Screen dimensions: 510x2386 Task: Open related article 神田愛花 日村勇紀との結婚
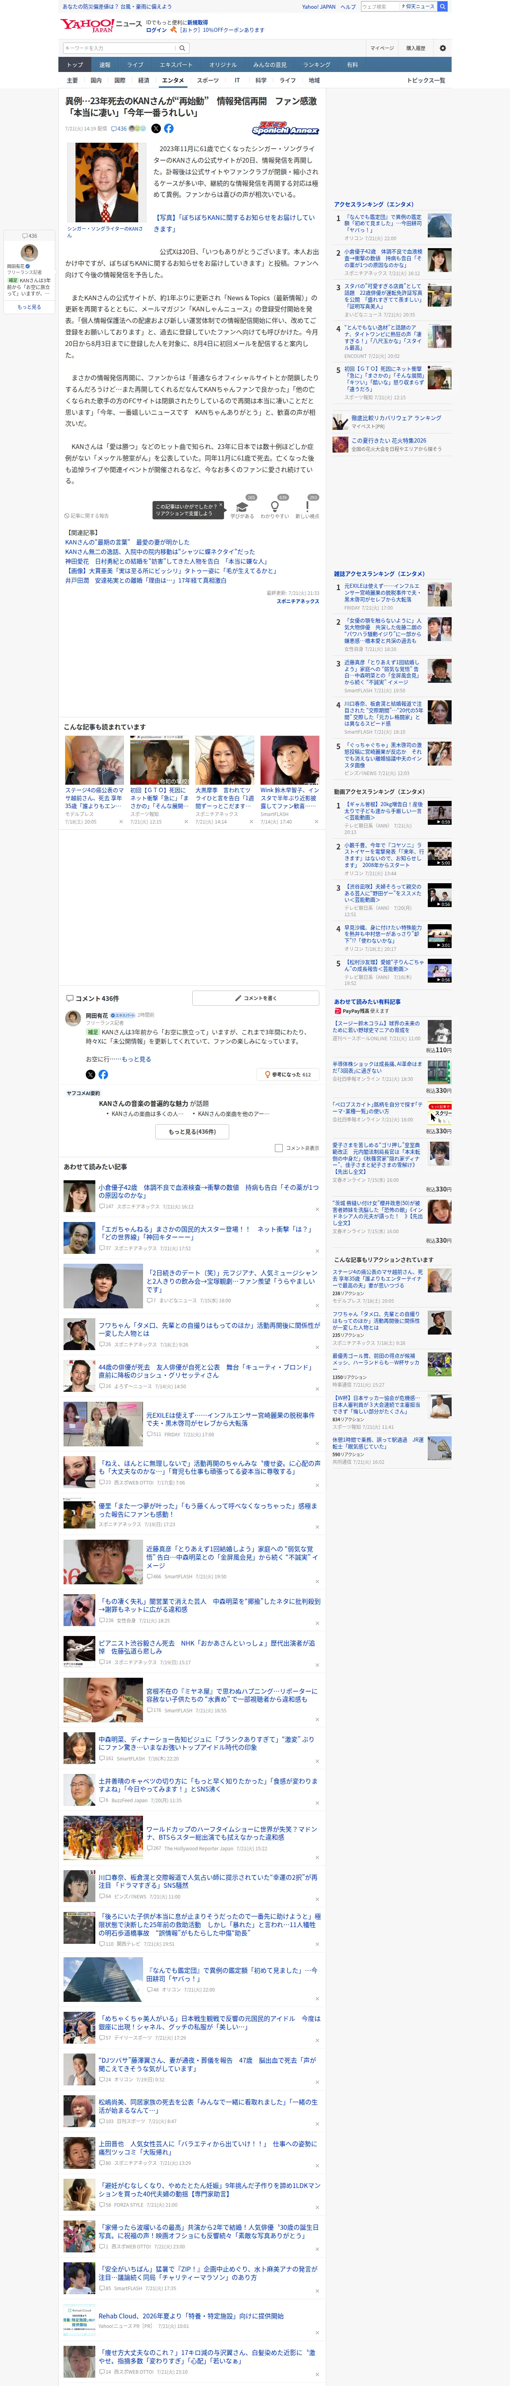click(166, 561)
